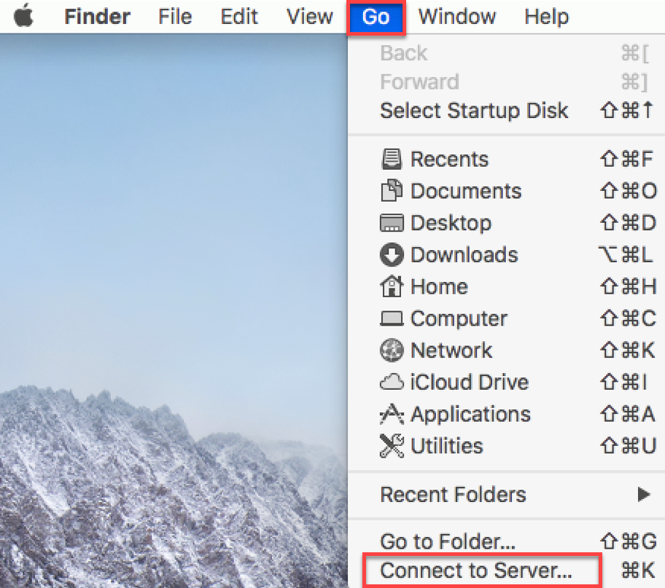Open the Apple menu logo
This screenshot has height=588, width=665.
pyautogui.click(x=24, y=17)
